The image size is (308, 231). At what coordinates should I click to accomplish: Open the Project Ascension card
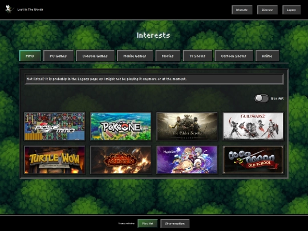pyautogui.click(x=121, y=160)
